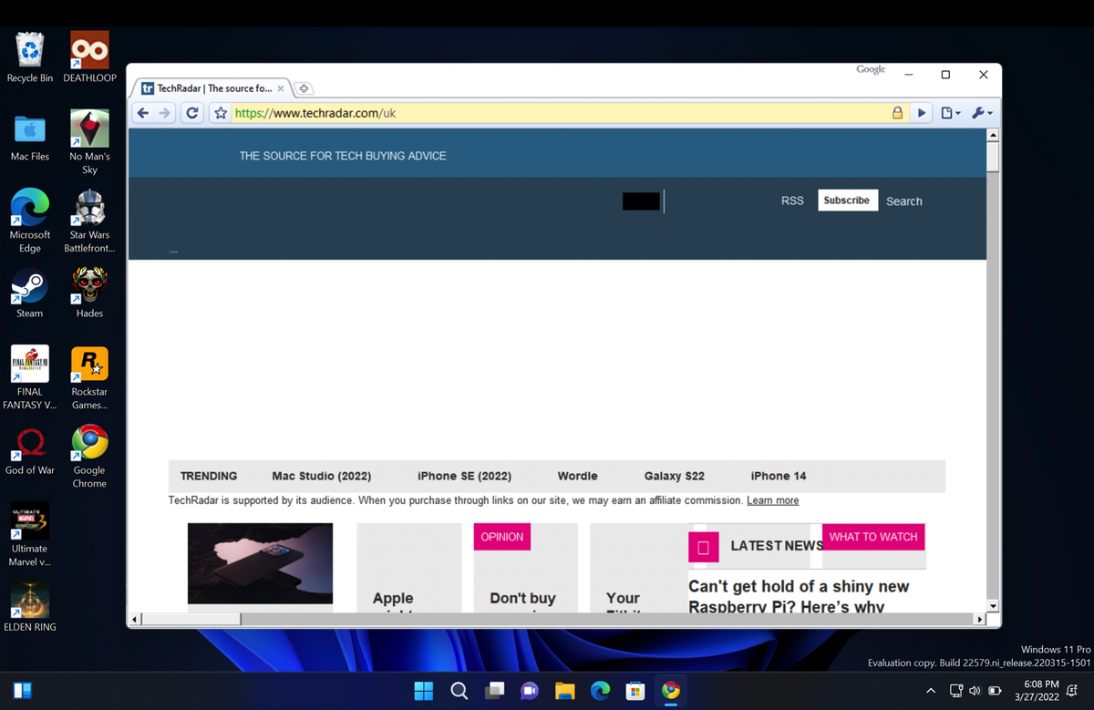Click the Subscribe button
Image resolution: width=1094 pixels, height=710 pixels.
847,200
